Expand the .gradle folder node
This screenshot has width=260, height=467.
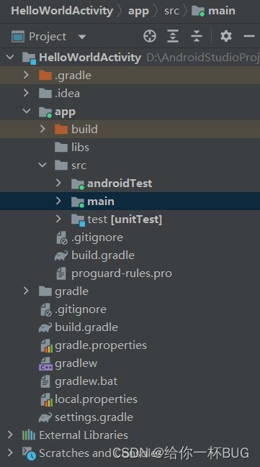point(26,75)
